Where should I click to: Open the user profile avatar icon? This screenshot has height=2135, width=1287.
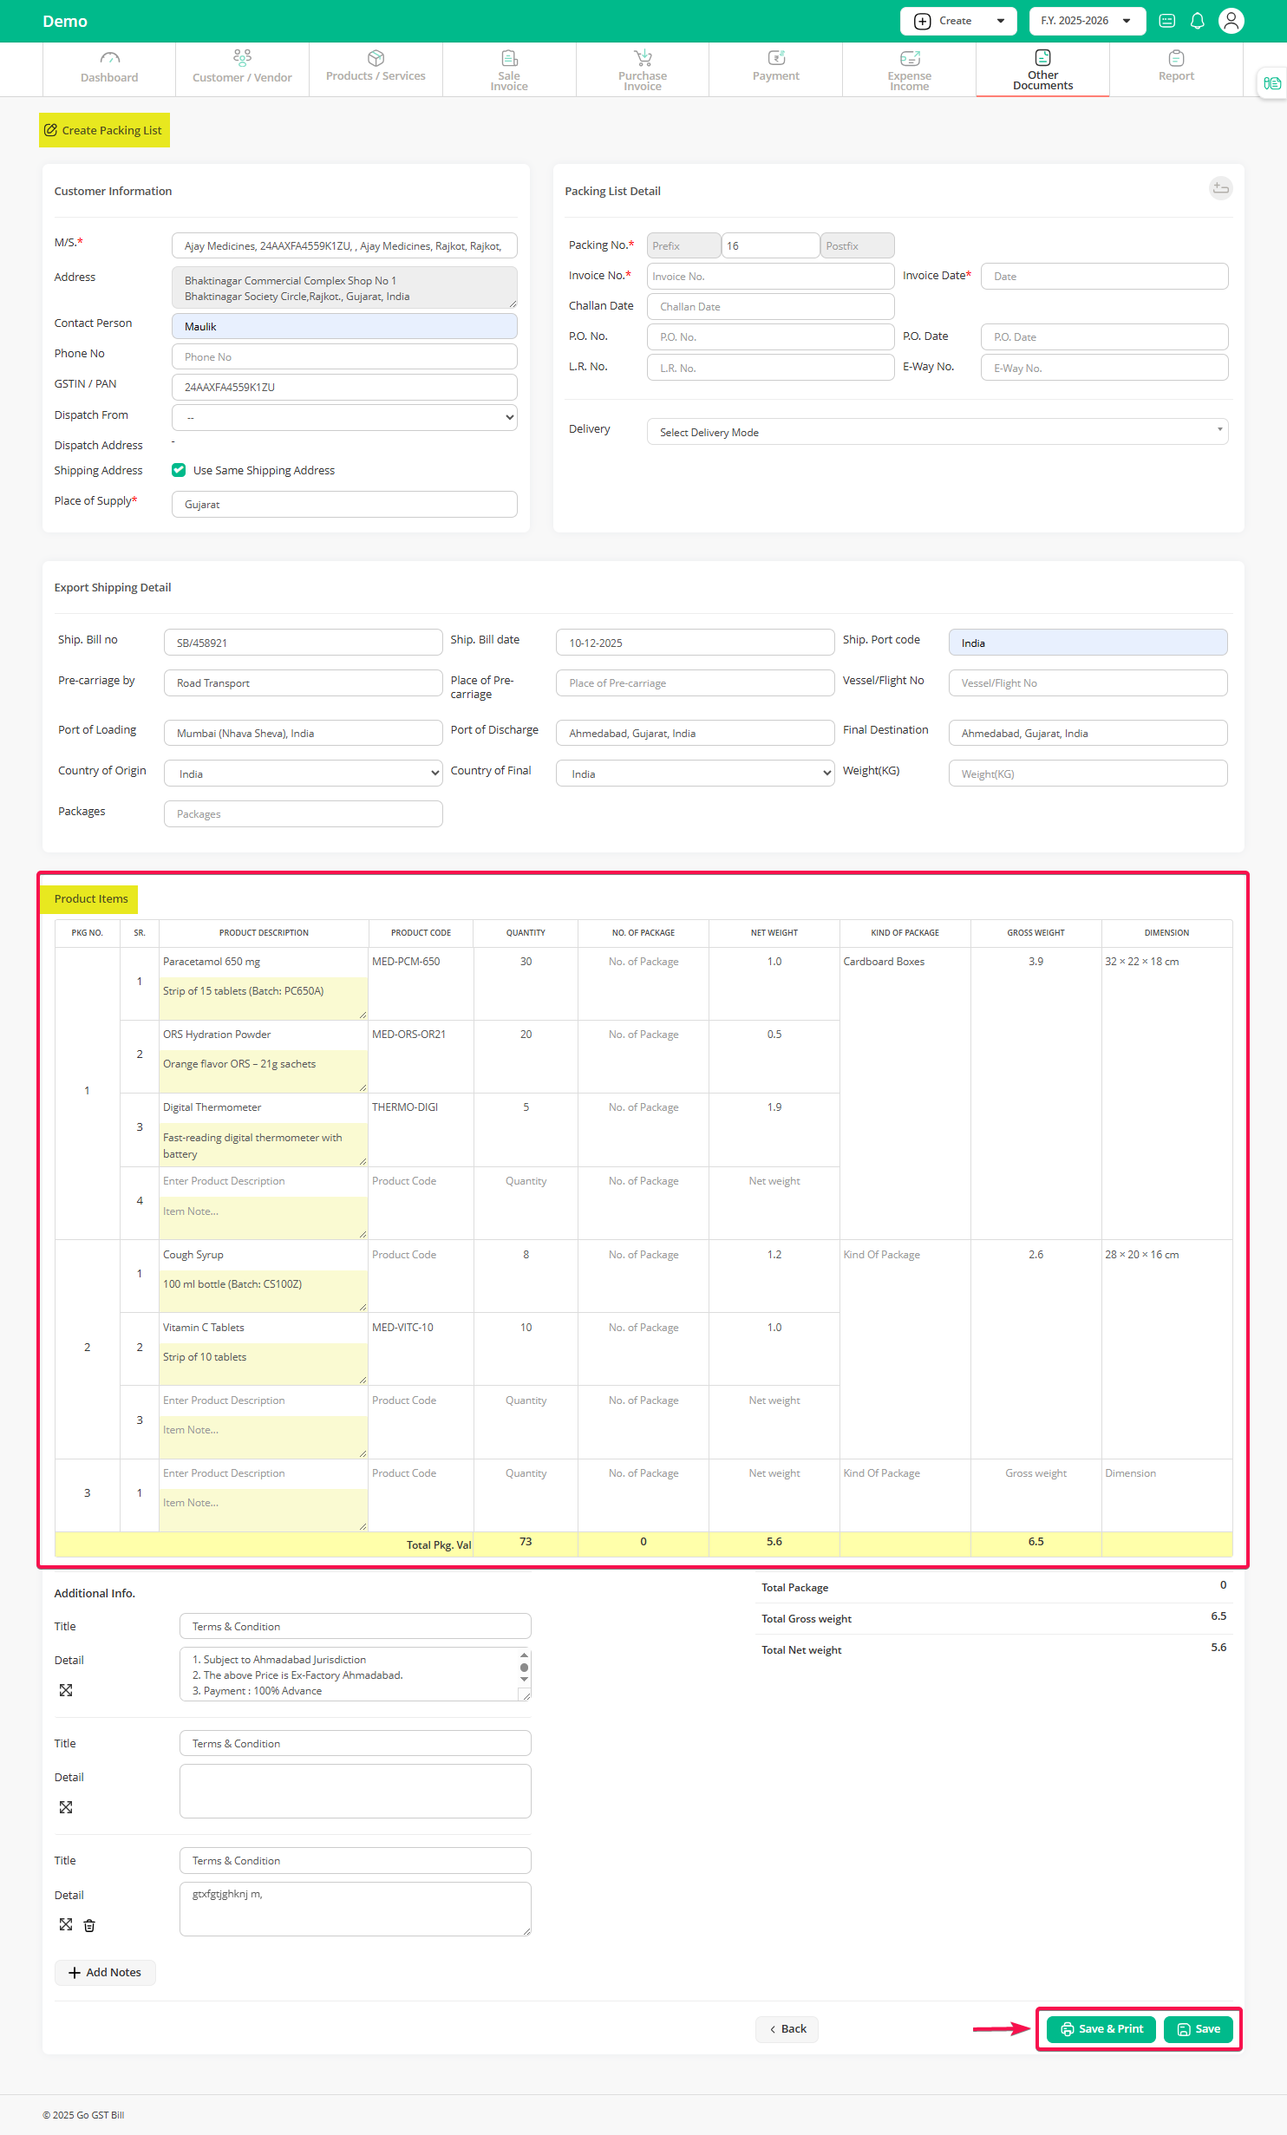[x=1231, y=21]
